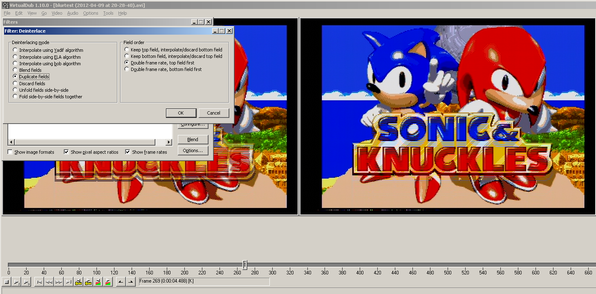Image resolution: width=596 pixels, height=294 pixels.
Task: Select Double frame rate, bottom field first
Action: (x=163, y=69)
